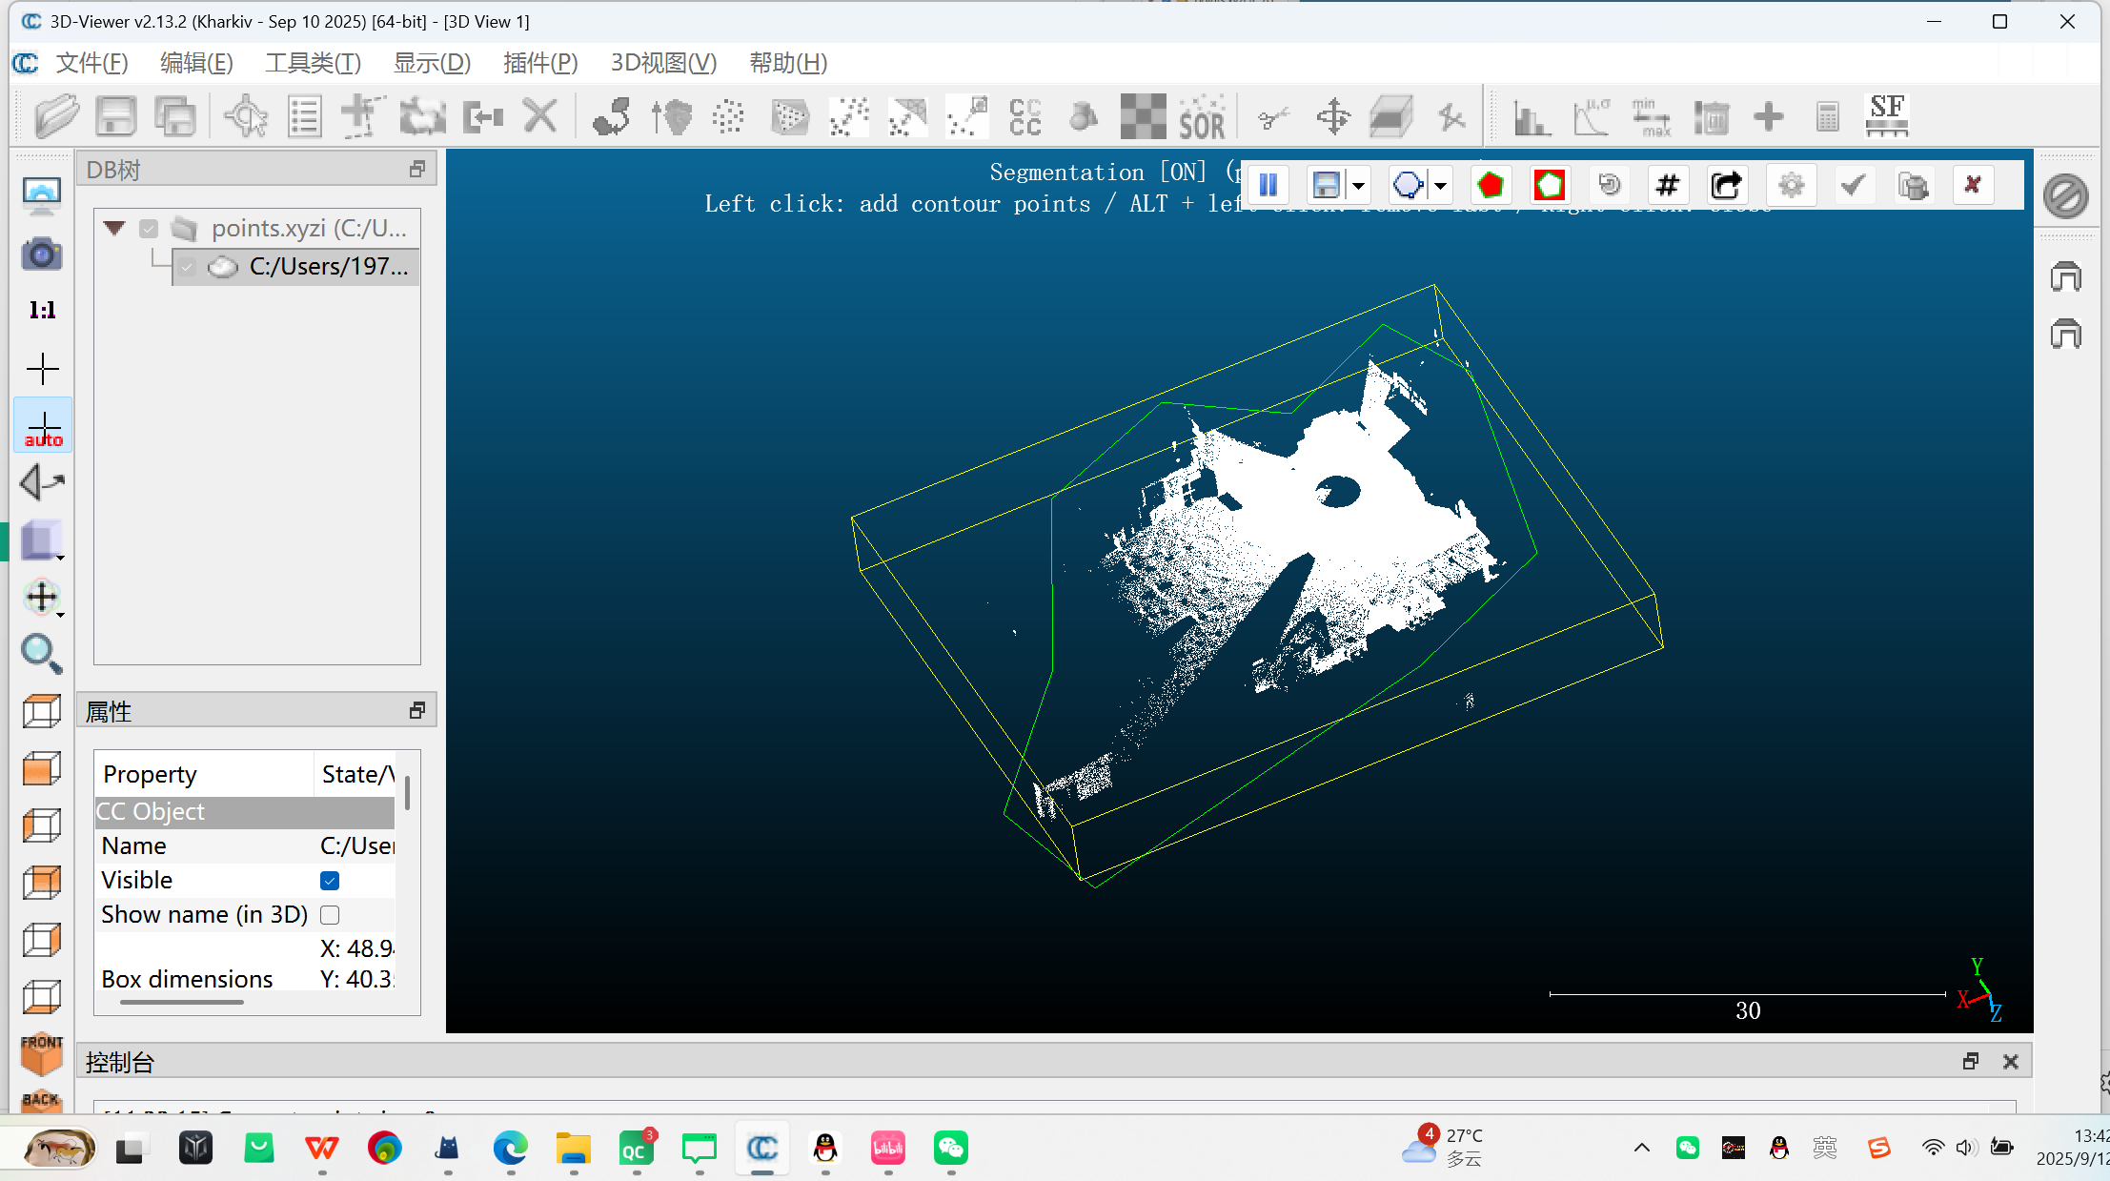Float the 控制台 console panel
Image resolution: width=2110 pixels, height=1181 pixels.
coord(1971,1062)
